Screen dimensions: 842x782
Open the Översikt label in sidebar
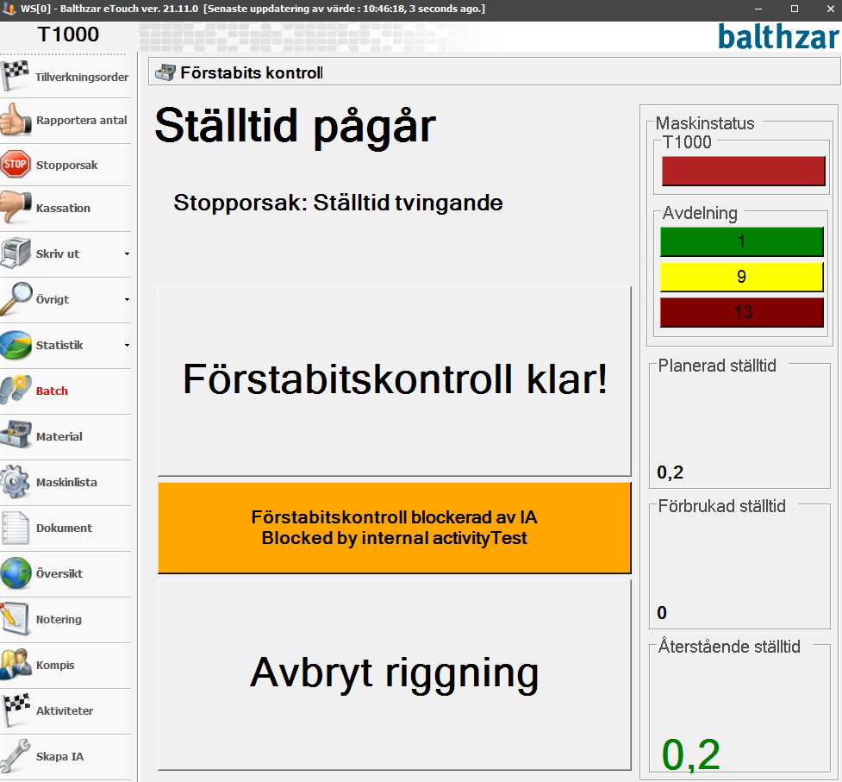point(59,573)
